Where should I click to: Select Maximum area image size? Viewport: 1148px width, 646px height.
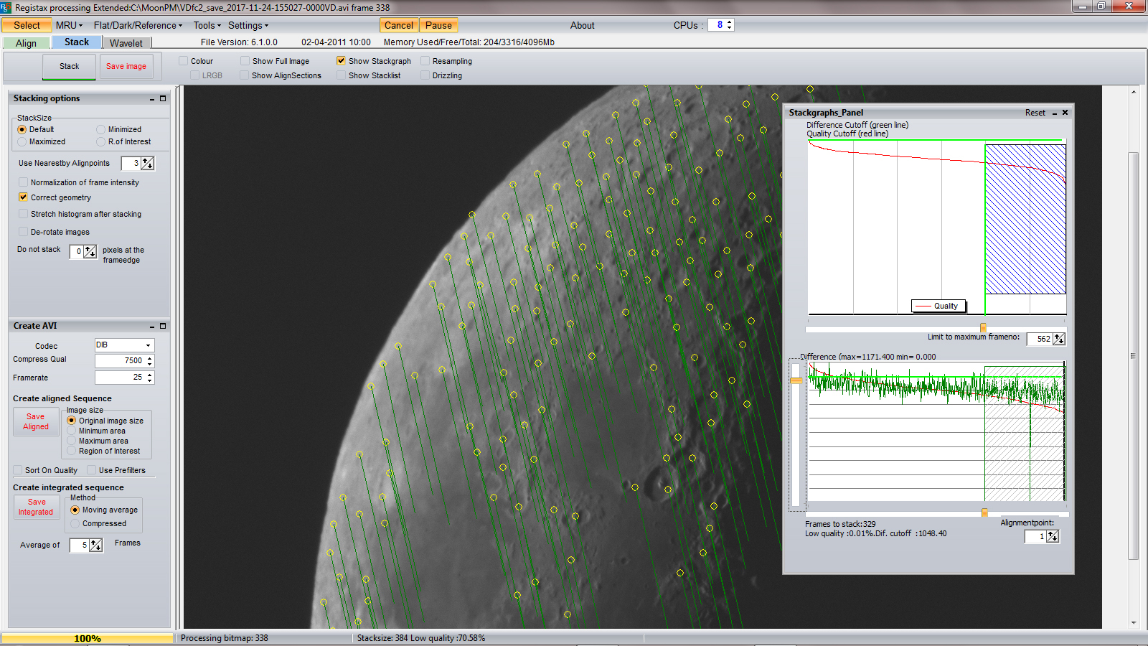click(x=72, y=441)
